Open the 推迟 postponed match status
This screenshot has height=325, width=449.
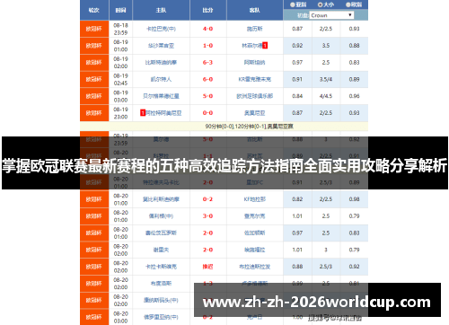(207, 267)
